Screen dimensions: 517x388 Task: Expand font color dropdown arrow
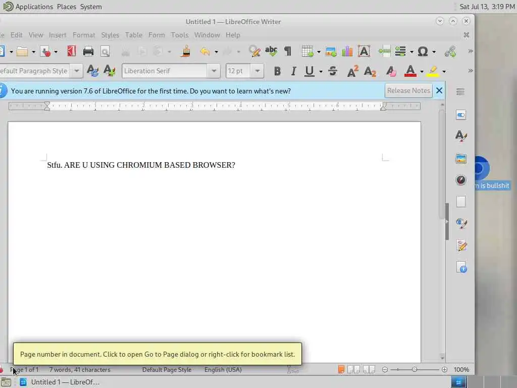pyautogui.click(x=422, y=71)
